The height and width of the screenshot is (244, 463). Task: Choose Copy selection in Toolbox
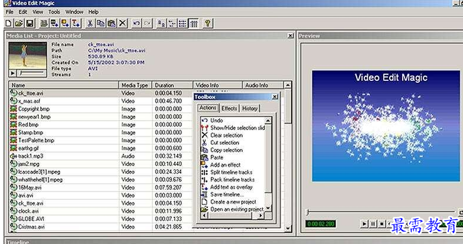point(227,150)
